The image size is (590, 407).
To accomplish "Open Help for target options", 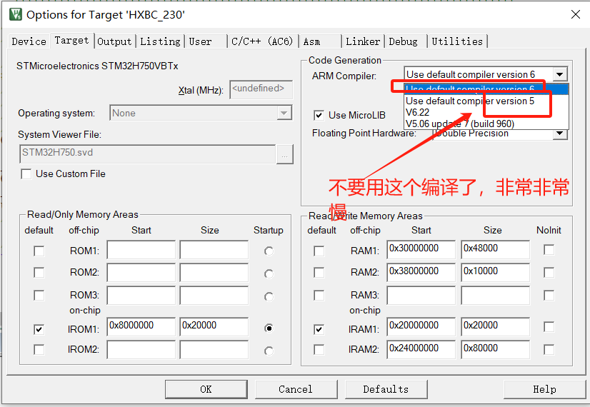I will (544, 389).
